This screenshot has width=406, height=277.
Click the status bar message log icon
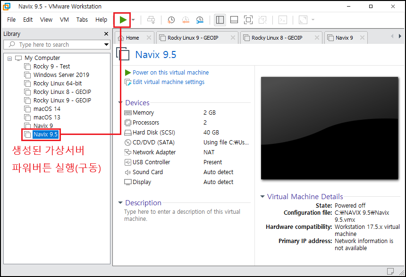390,271
